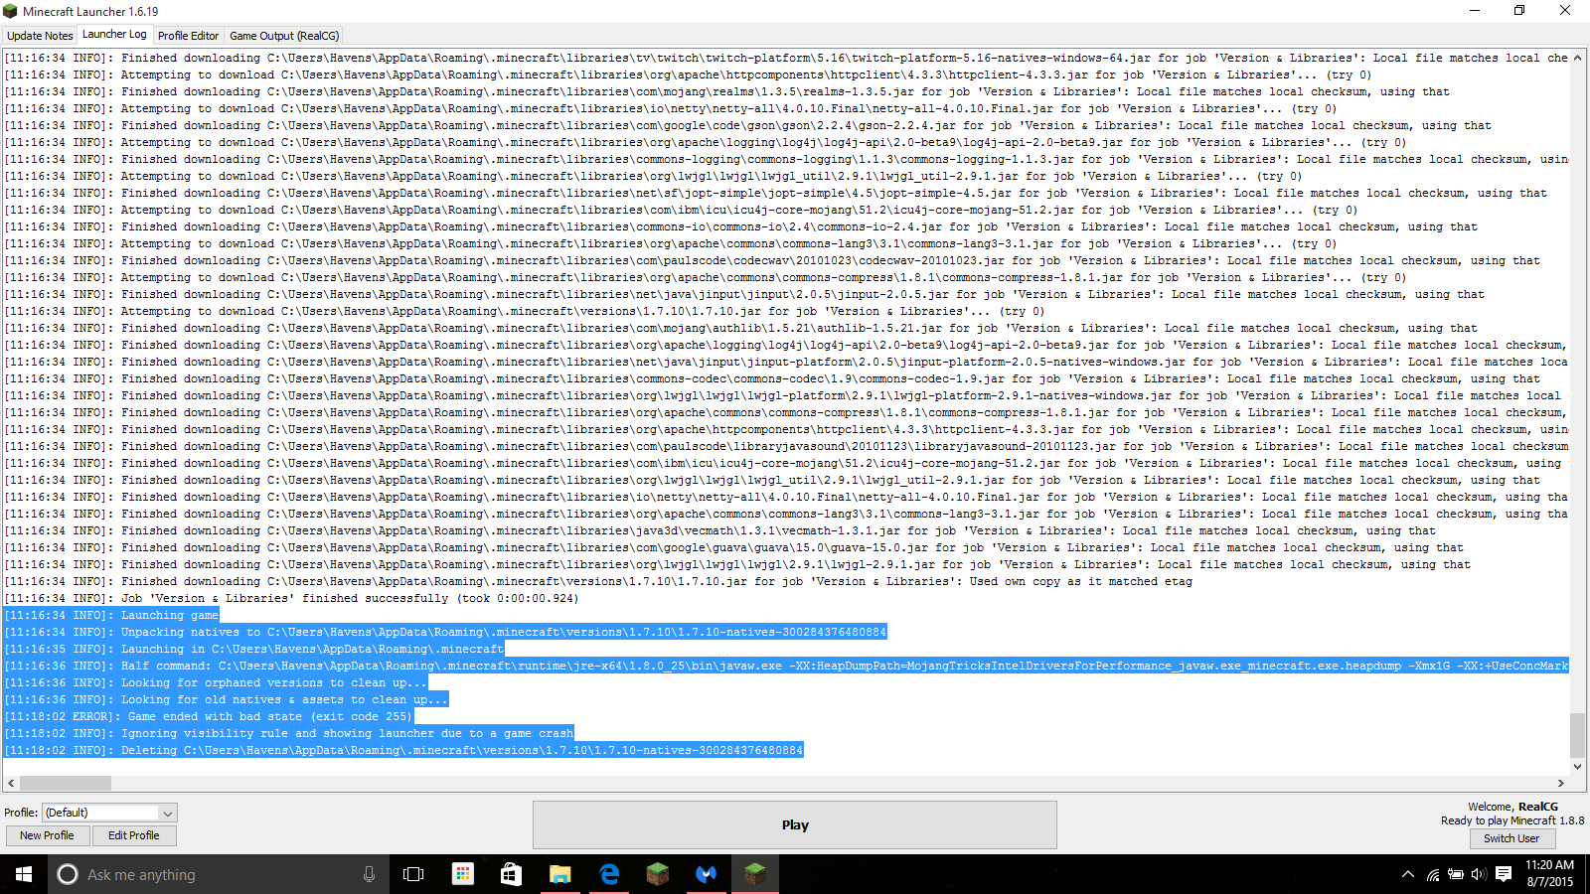Minimize the Minecraft Launcher window

coord(1474,10)
